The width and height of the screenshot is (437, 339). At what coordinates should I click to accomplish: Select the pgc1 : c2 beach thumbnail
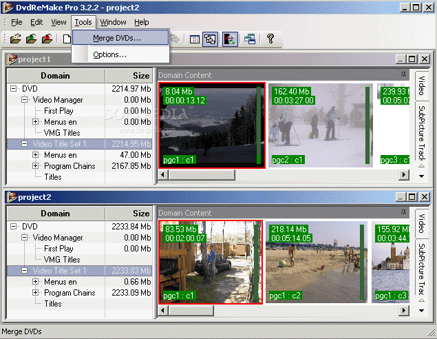(317, 263)
